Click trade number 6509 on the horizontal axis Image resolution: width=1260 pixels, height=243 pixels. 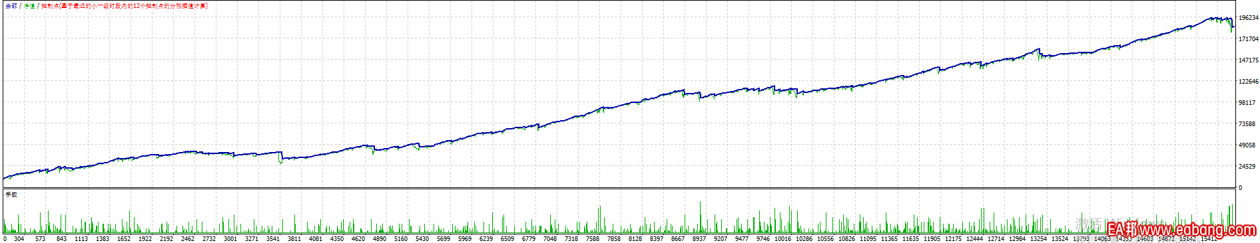pos(507,238)
